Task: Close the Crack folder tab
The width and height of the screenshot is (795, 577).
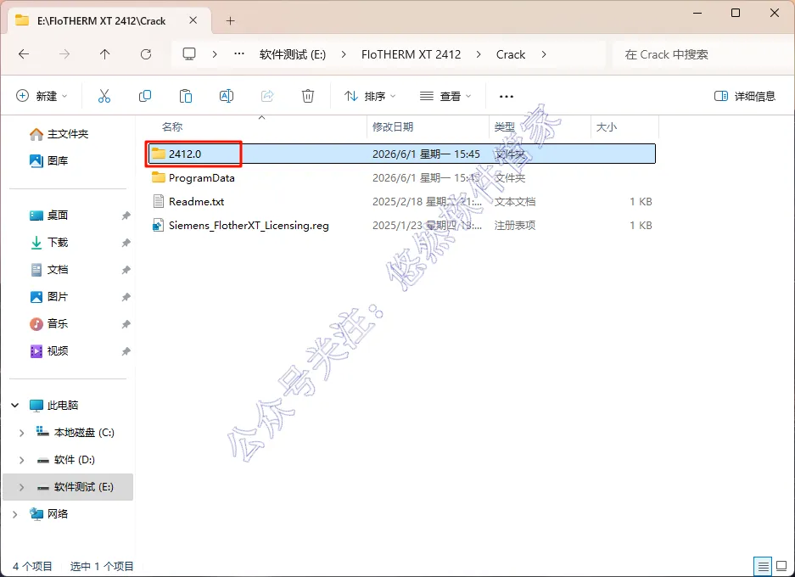Action: (193, 20)
